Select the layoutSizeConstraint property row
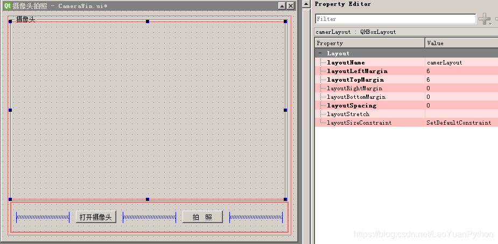498x244 pixels. click(x=406, y=123)
